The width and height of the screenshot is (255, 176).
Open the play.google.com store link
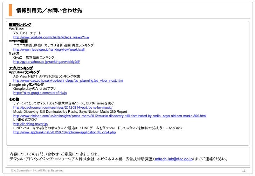click(x=40, y=93)
